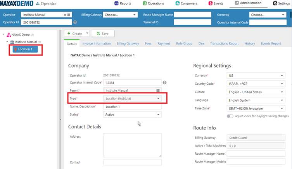Image resolution: width=292 pixels, height=169 pixels.
Task: Click the green plus Create icon
Action: pyautogui.click(x=69, y=33)
